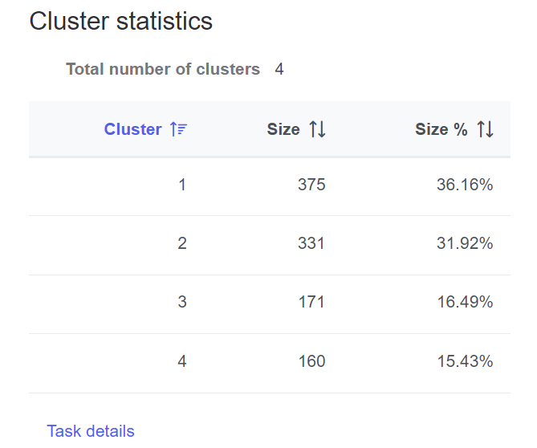Select cluster 2 in the Cluster column

pos(182,243)
